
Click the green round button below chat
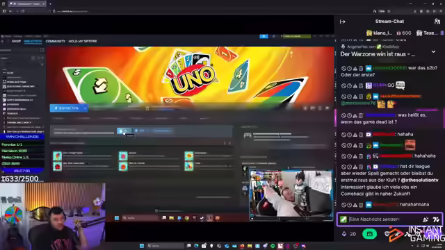[369, 234]
